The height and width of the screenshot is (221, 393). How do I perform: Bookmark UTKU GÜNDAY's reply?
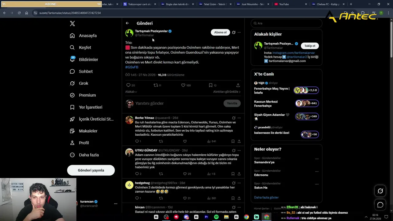pos(233,174)
